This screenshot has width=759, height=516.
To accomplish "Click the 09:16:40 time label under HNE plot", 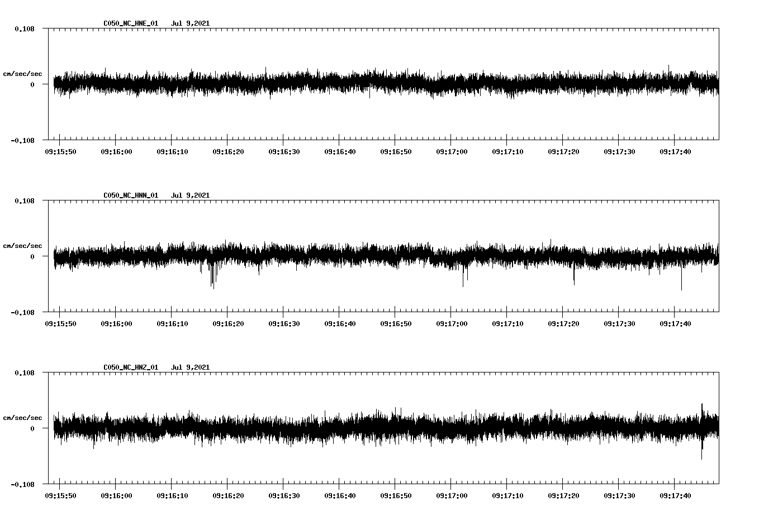I will point(340,152).
